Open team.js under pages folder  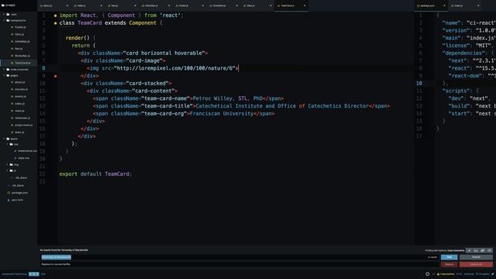point(19,133)
